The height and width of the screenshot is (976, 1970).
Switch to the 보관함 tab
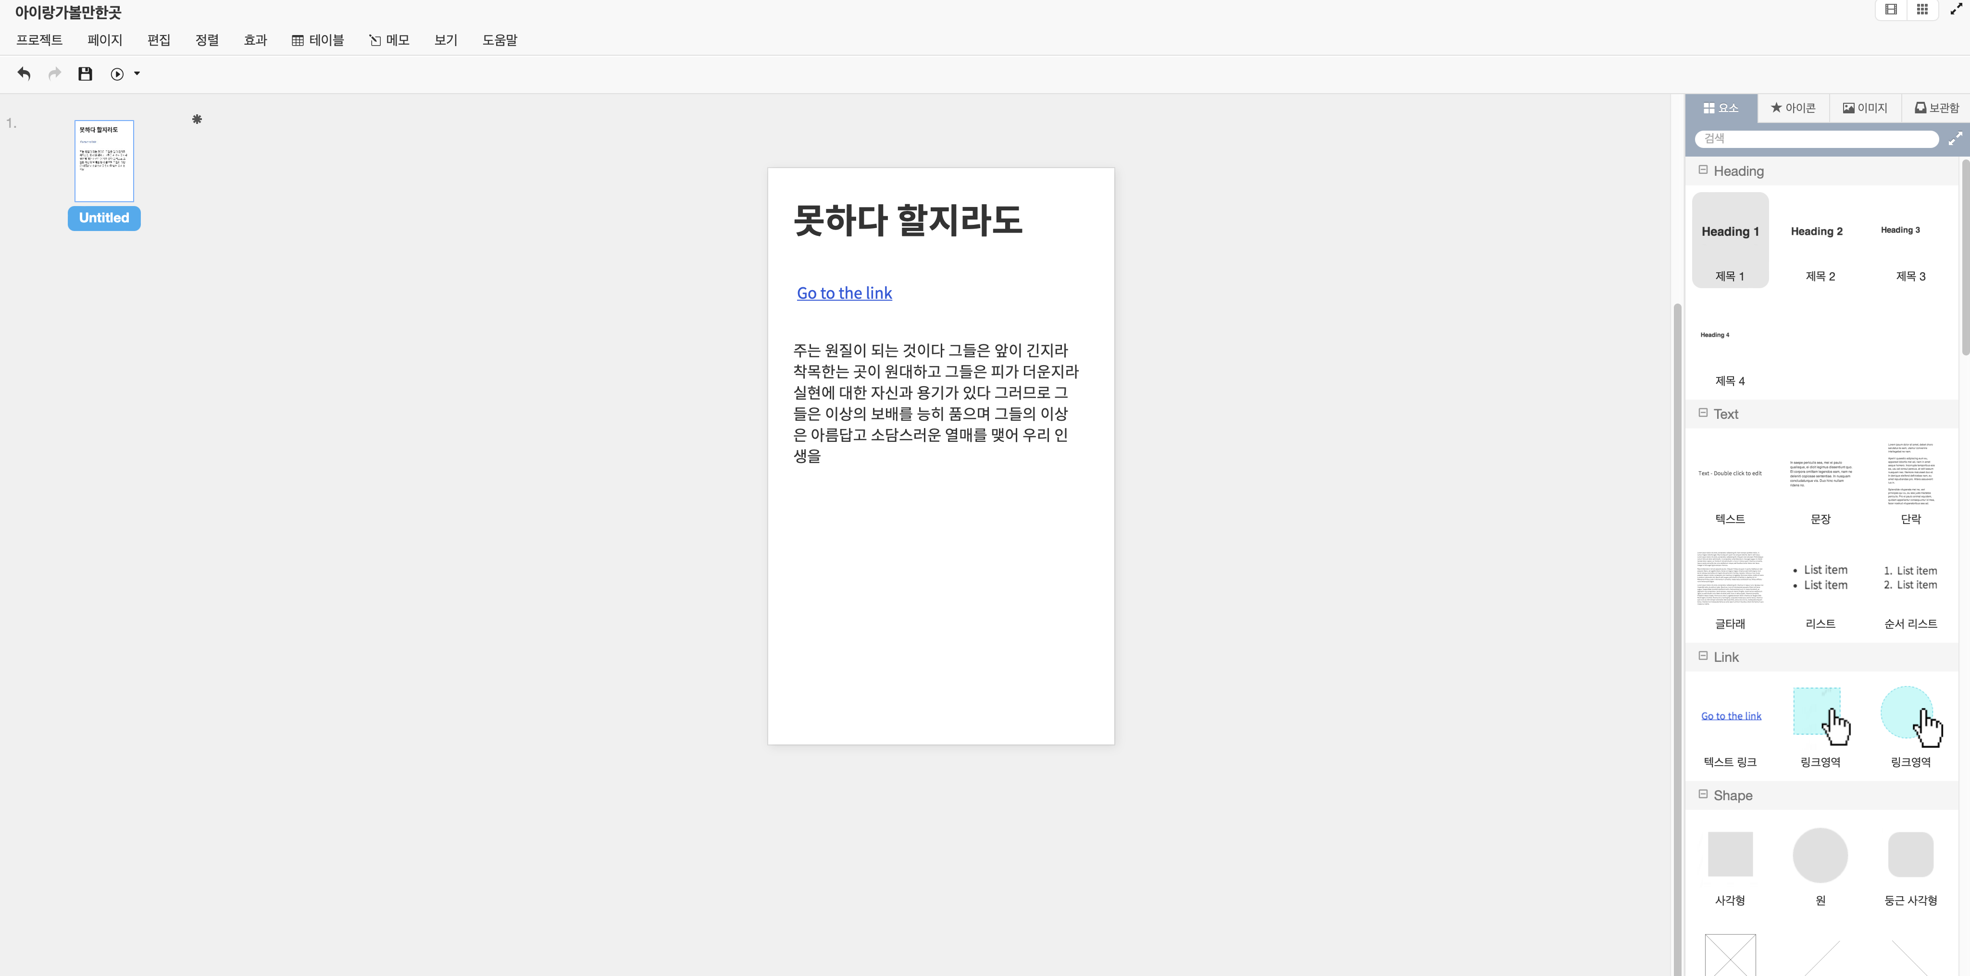tap(1936, 108)
